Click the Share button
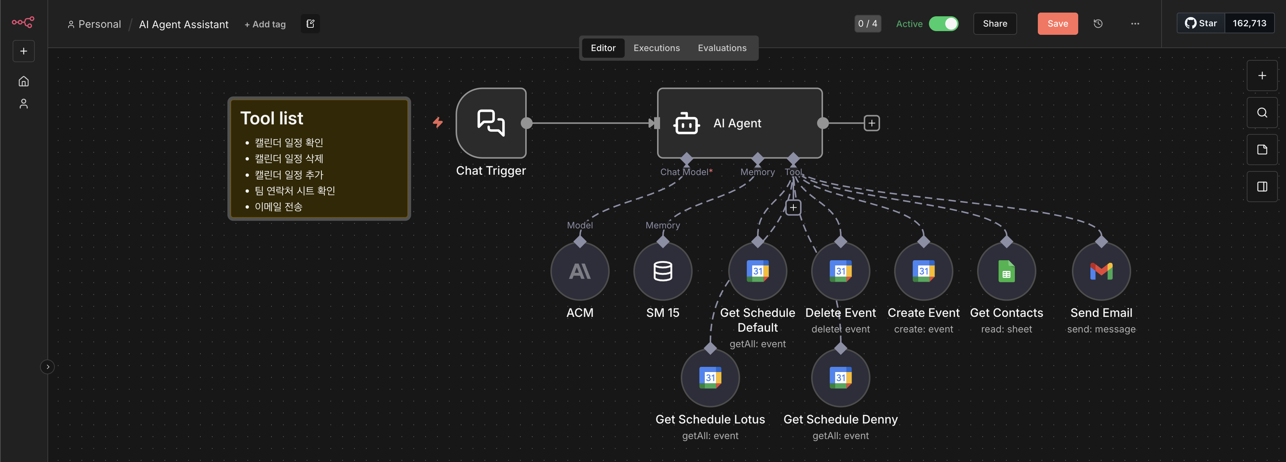Screen dimensions: 1286x462 [x=995, y=23]
